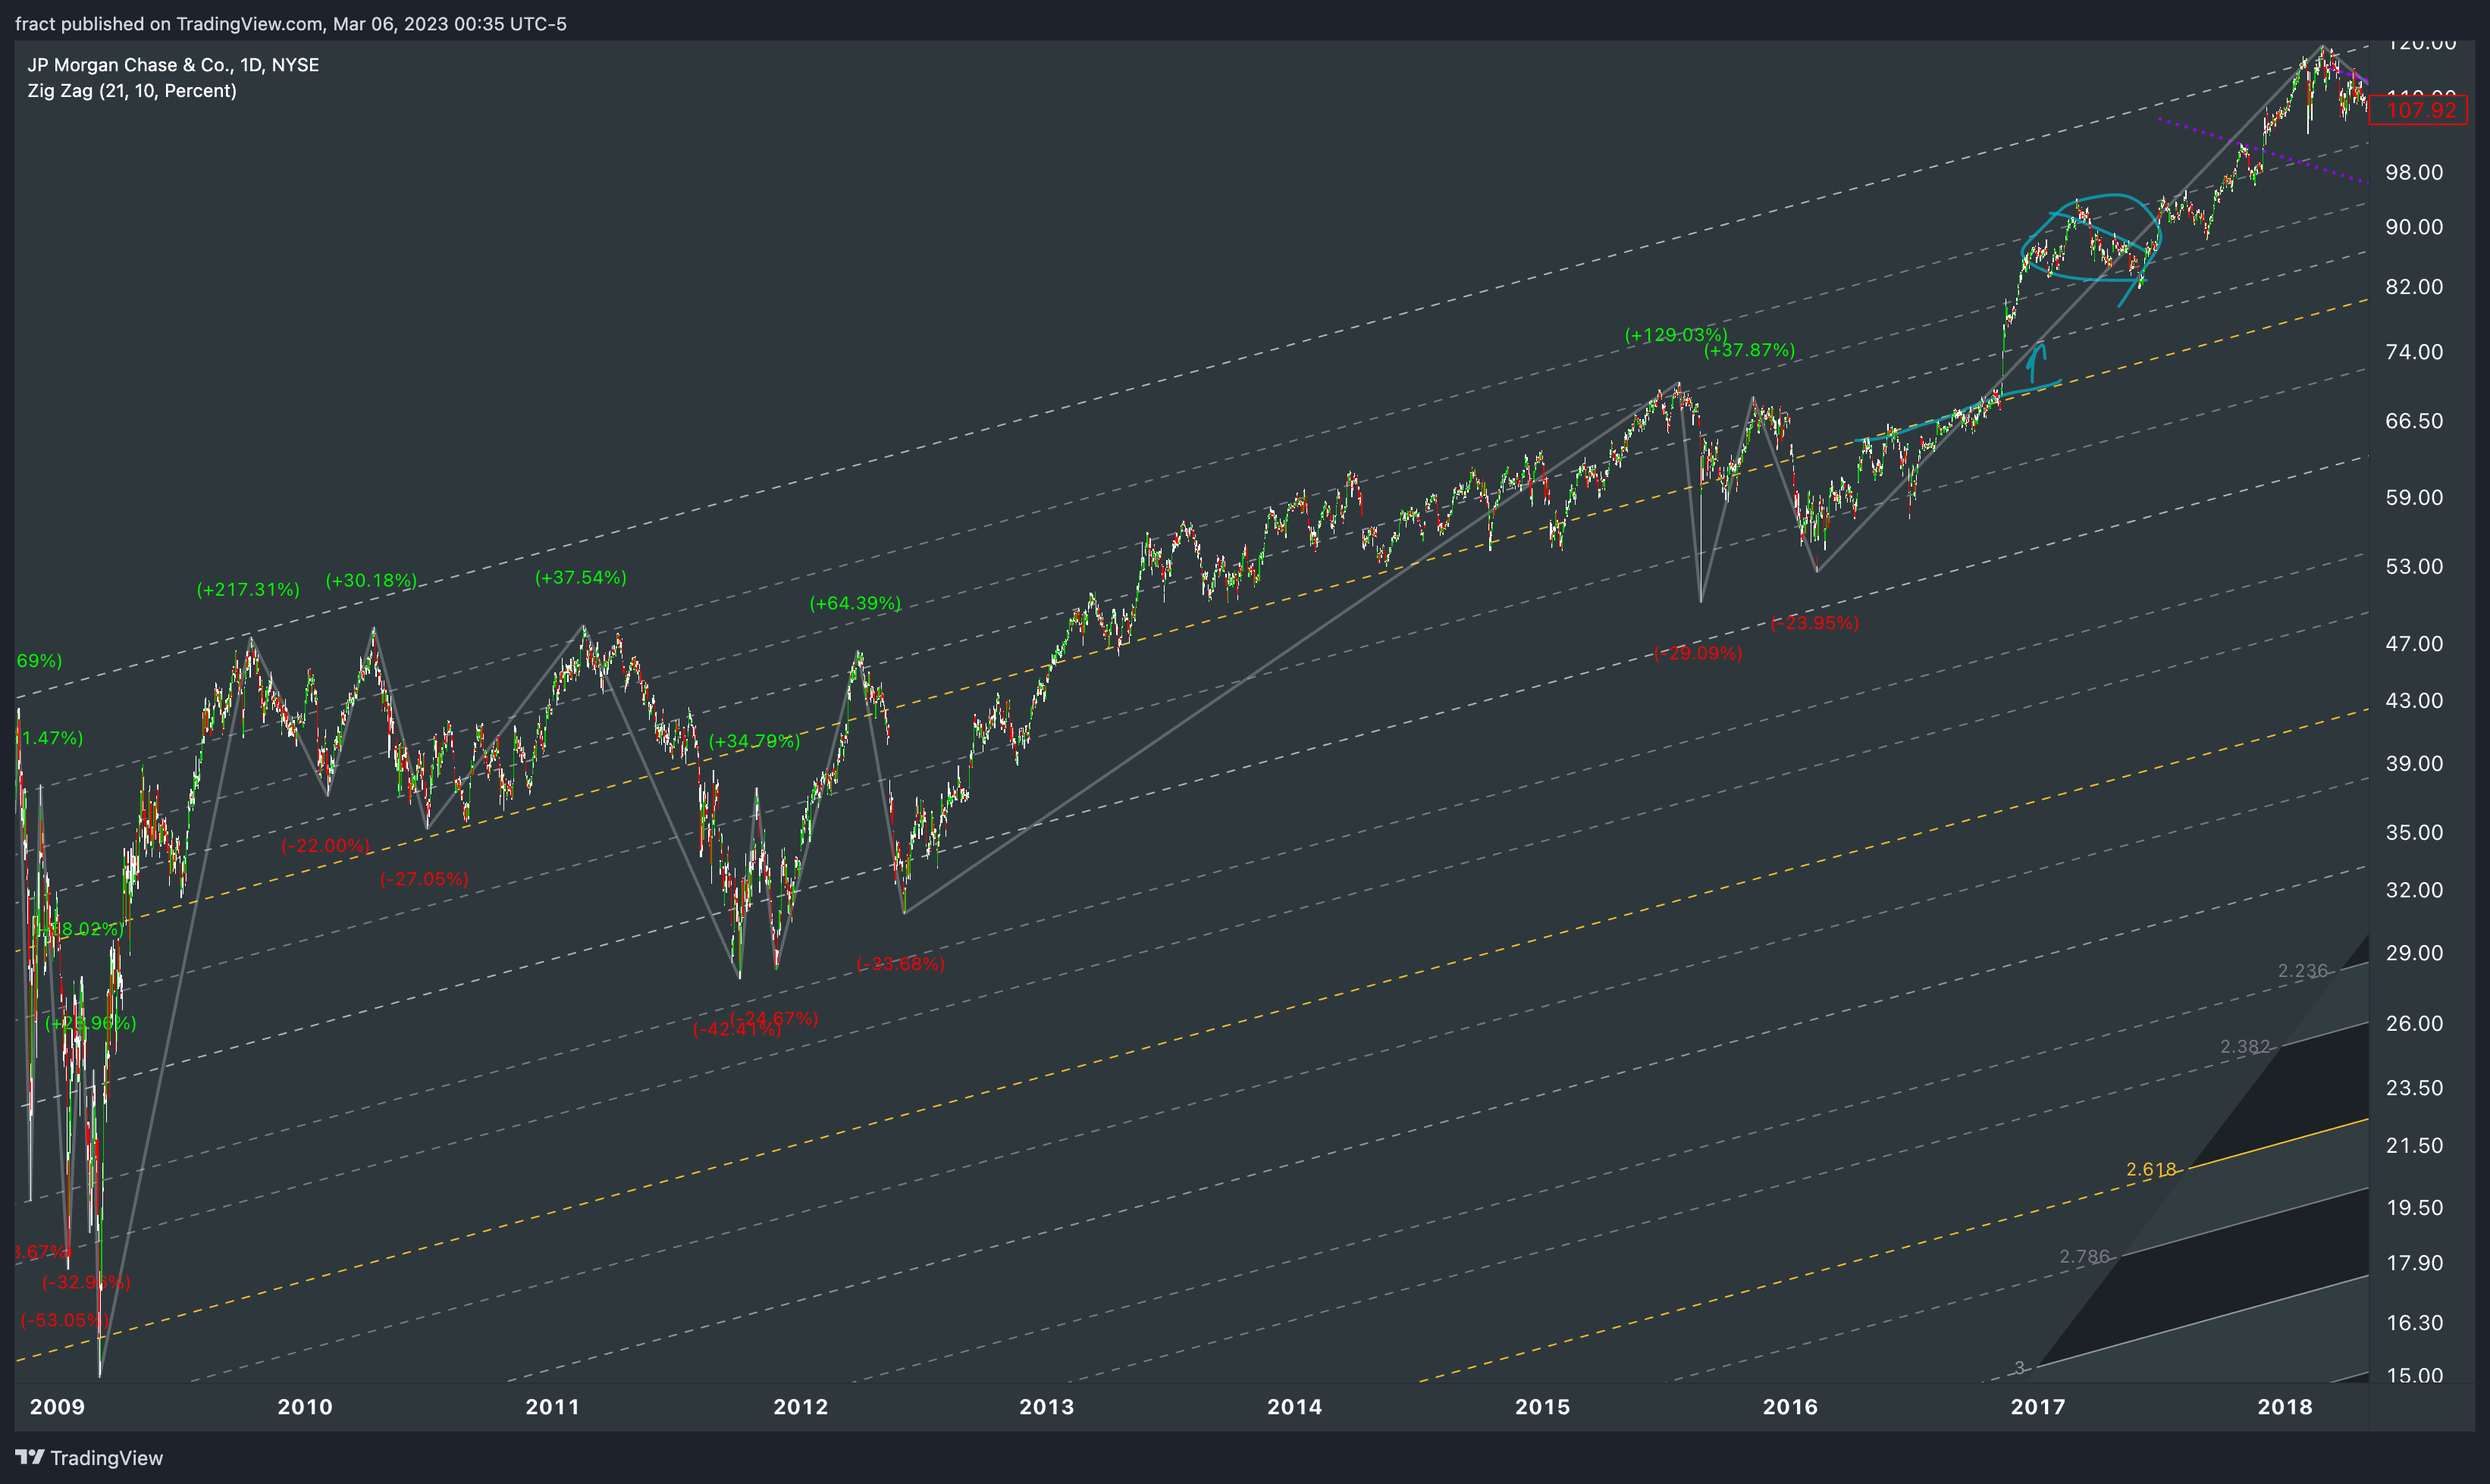Click the 2013 year on time axis
The height and width of the screenshot is (1484, 2490).
pos(1046,1408)
